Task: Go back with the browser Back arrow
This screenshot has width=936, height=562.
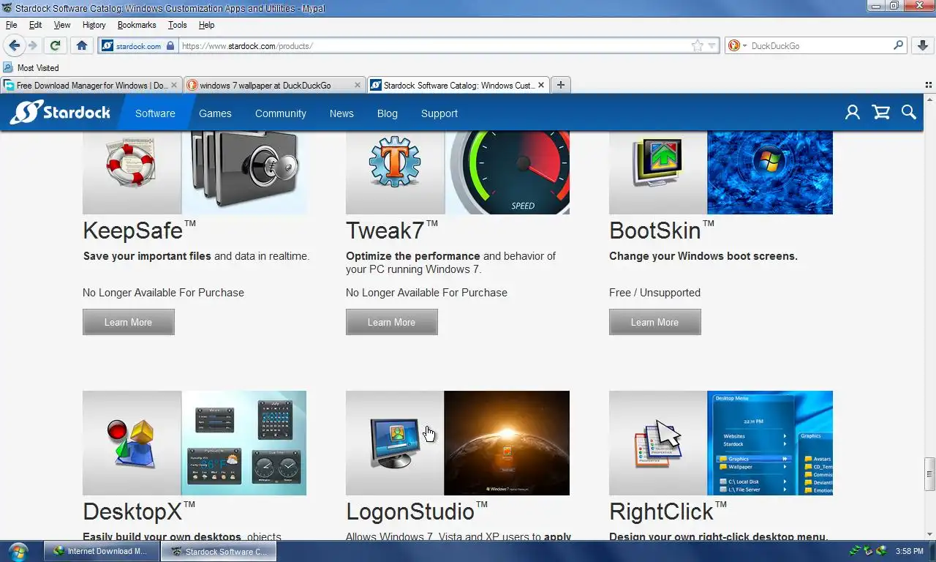Action: pyautogui.click(x=15, y=45)
